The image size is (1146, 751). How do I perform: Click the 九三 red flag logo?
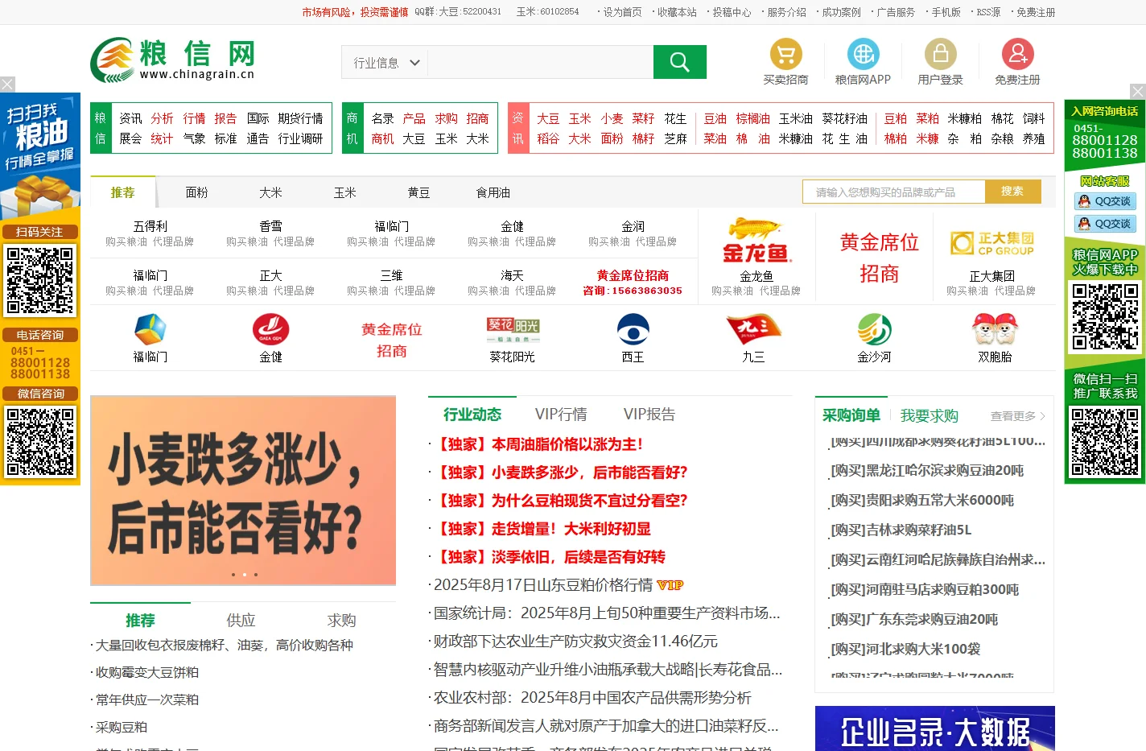pos(753,329)
